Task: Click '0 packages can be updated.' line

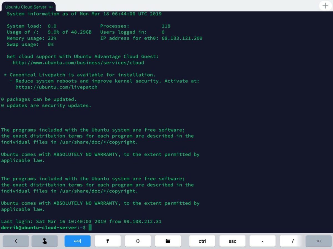Action: (39, 99)
